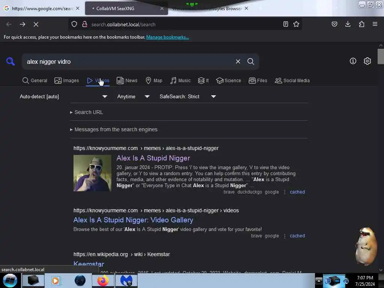Open the Firefox application hamburger menu
This screenshot has height=288, width=384.
375,24
